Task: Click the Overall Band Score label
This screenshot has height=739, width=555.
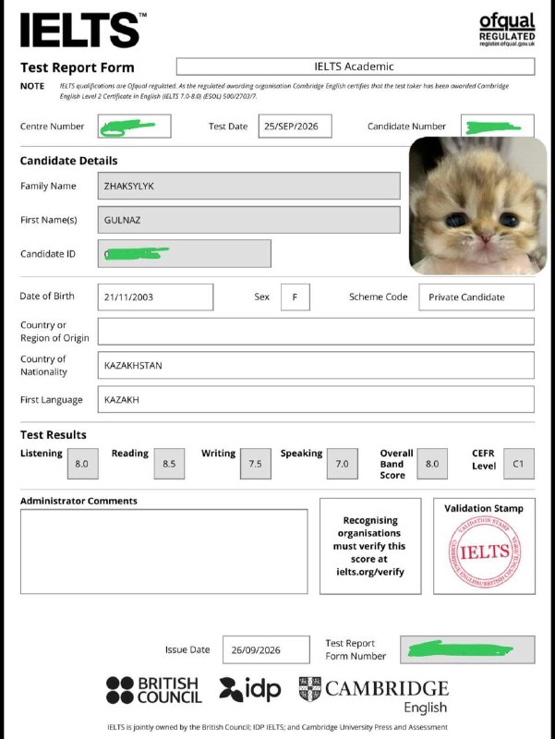Action: click(x=397, y=465)
